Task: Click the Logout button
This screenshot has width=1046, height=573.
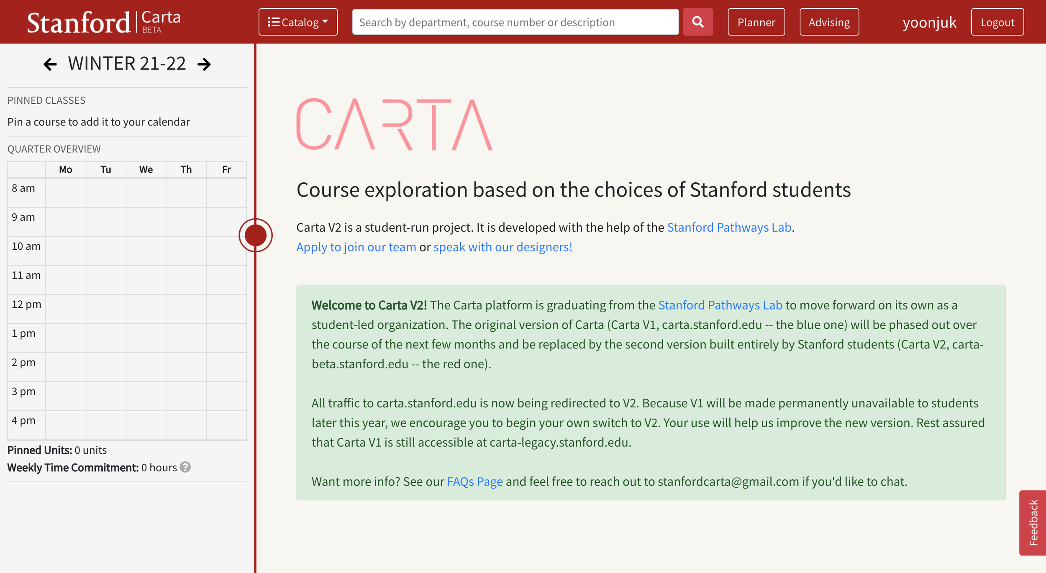Action: [x=997, y=22]
